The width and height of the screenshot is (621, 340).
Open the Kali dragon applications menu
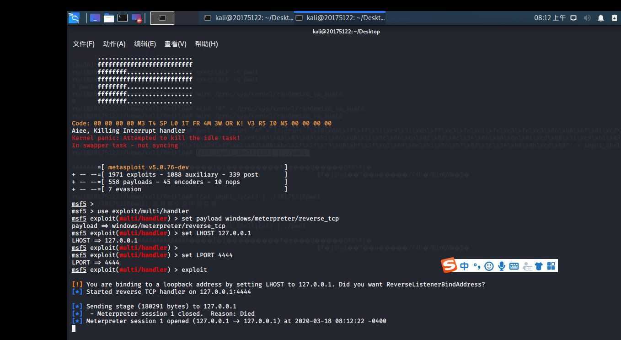tap(74, 18)
